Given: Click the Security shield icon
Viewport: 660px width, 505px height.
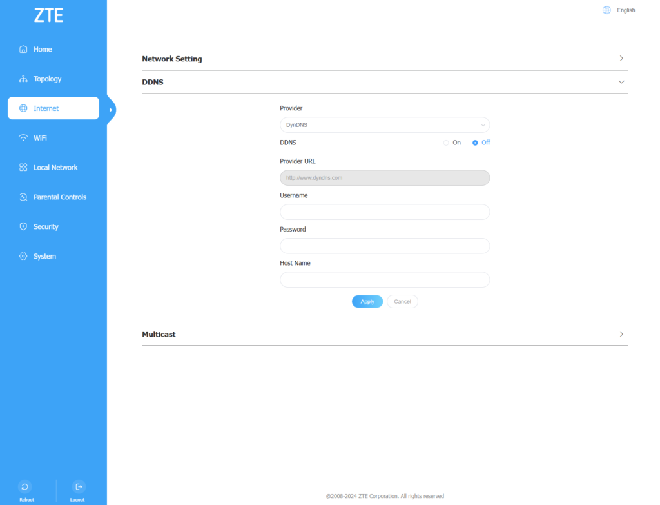Looking at the screenshot, I should tap(24, 227).
